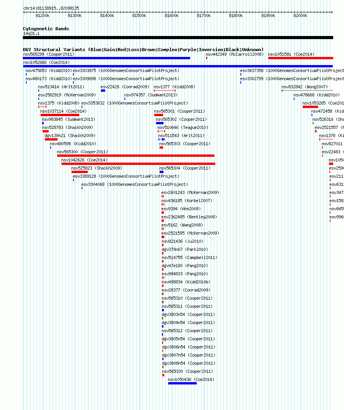Image resolution: width=344 pixels, height=410 pixels.
Task: Open esv3304068 1000Genomes variant
Action: (x=135, y=184)
